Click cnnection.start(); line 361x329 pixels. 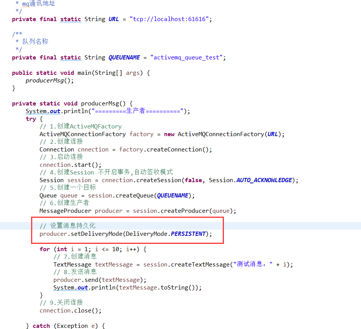coord(70,165)
